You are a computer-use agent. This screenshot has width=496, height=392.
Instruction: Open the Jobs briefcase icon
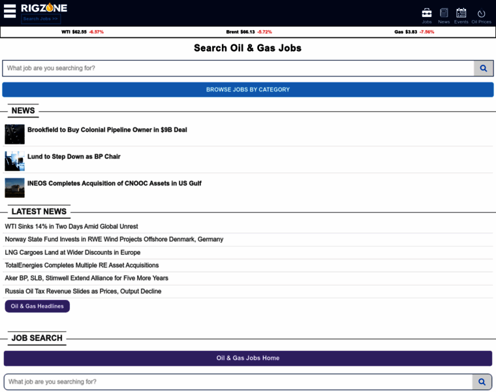point(427,13)
